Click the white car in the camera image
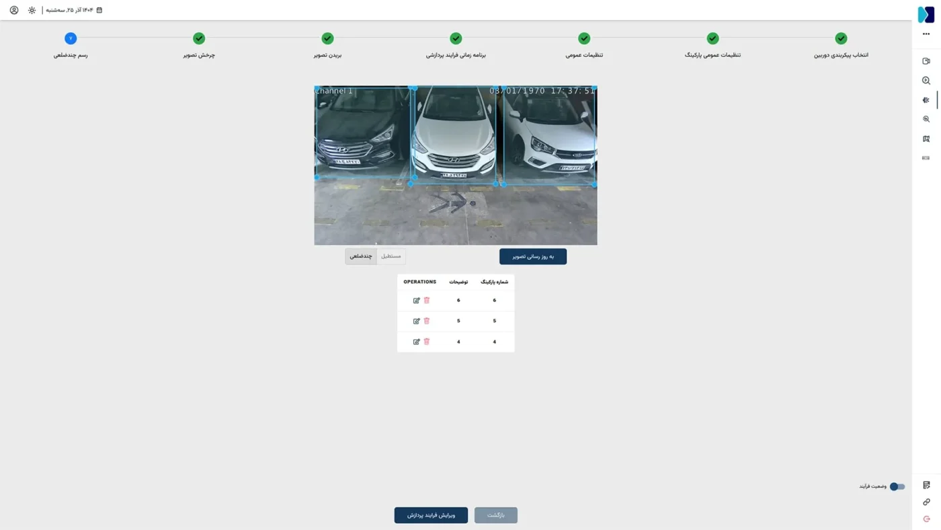Image resolution: width=941 pixels, height=530 pixels. coord(454,138)
